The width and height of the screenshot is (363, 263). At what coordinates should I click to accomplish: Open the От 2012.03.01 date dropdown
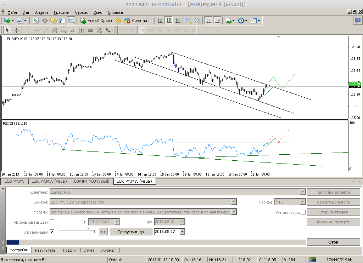(x=117, y=222)
